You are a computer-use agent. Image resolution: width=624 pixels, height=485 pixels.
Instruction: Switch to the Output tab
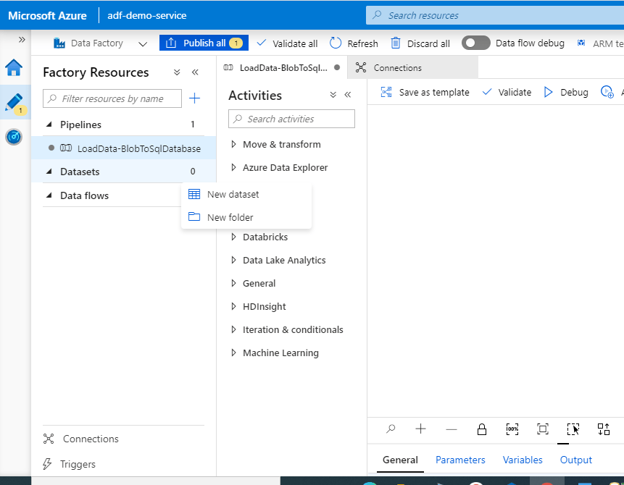pos(576,460)
